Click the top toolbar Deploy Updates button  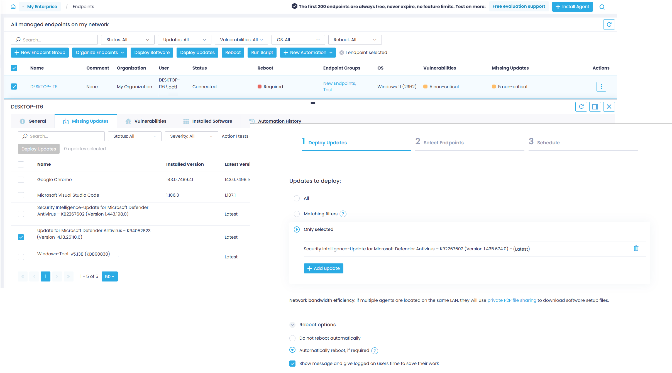(x=197, y=53)
